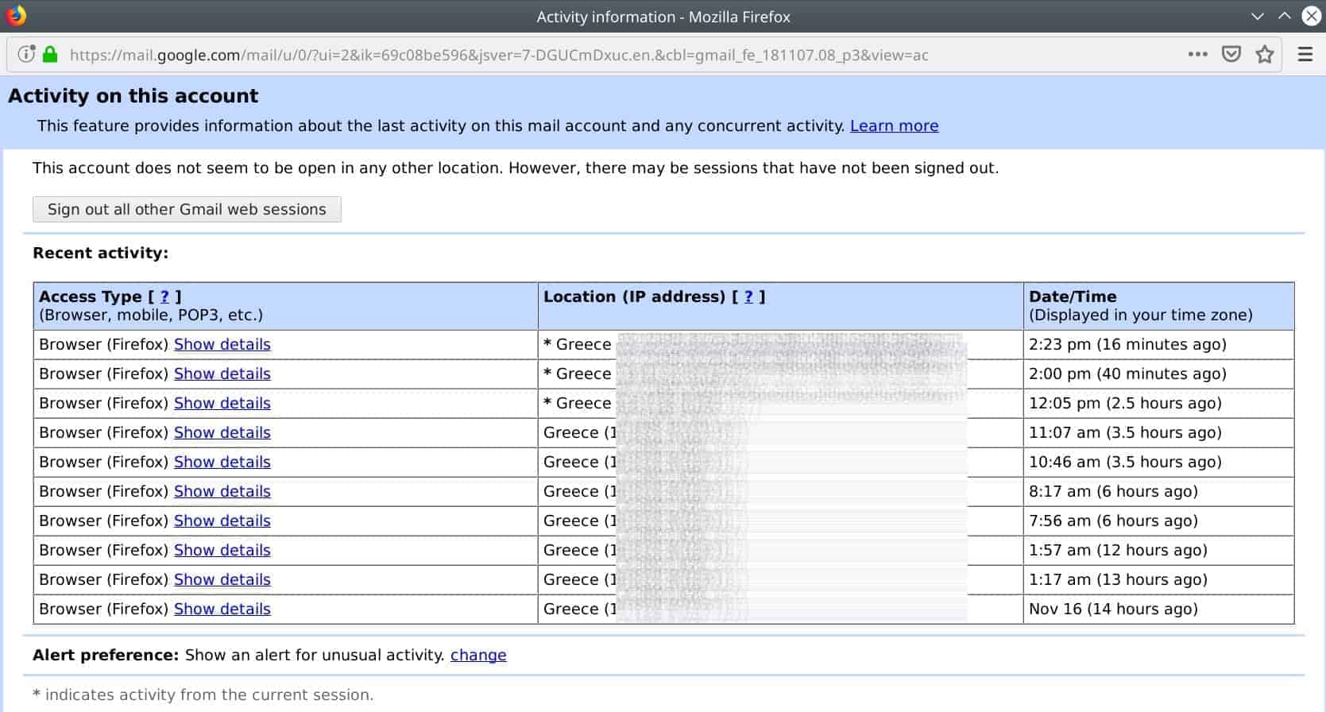1326x712 pixels.
Task: Show details for the 12:05 pm session
Action: pos(222,403)
